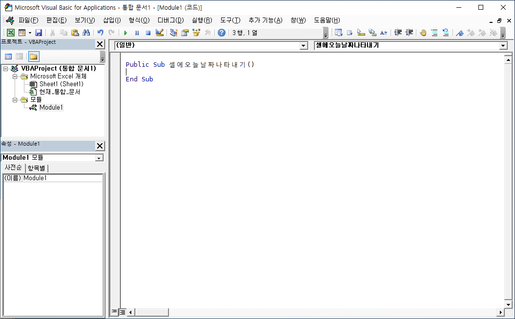Open the Edit toolbar options dropdown at far right
The image size is (515, 319).
coord(503,33)
